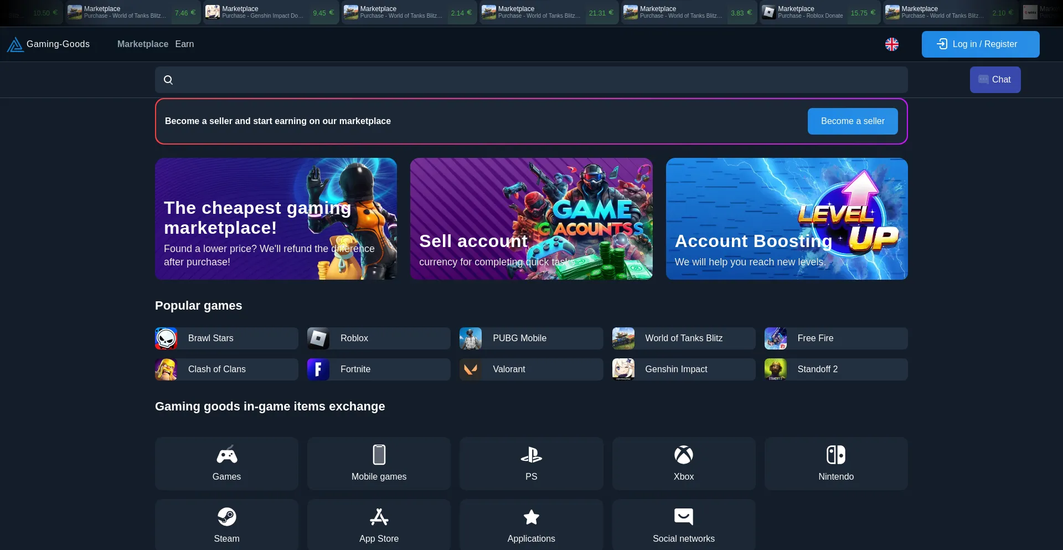Open the 15.75 € Roblox Donate purchase ticker
The height and width of the screenshot is (550, 1063).
[820, 12]
